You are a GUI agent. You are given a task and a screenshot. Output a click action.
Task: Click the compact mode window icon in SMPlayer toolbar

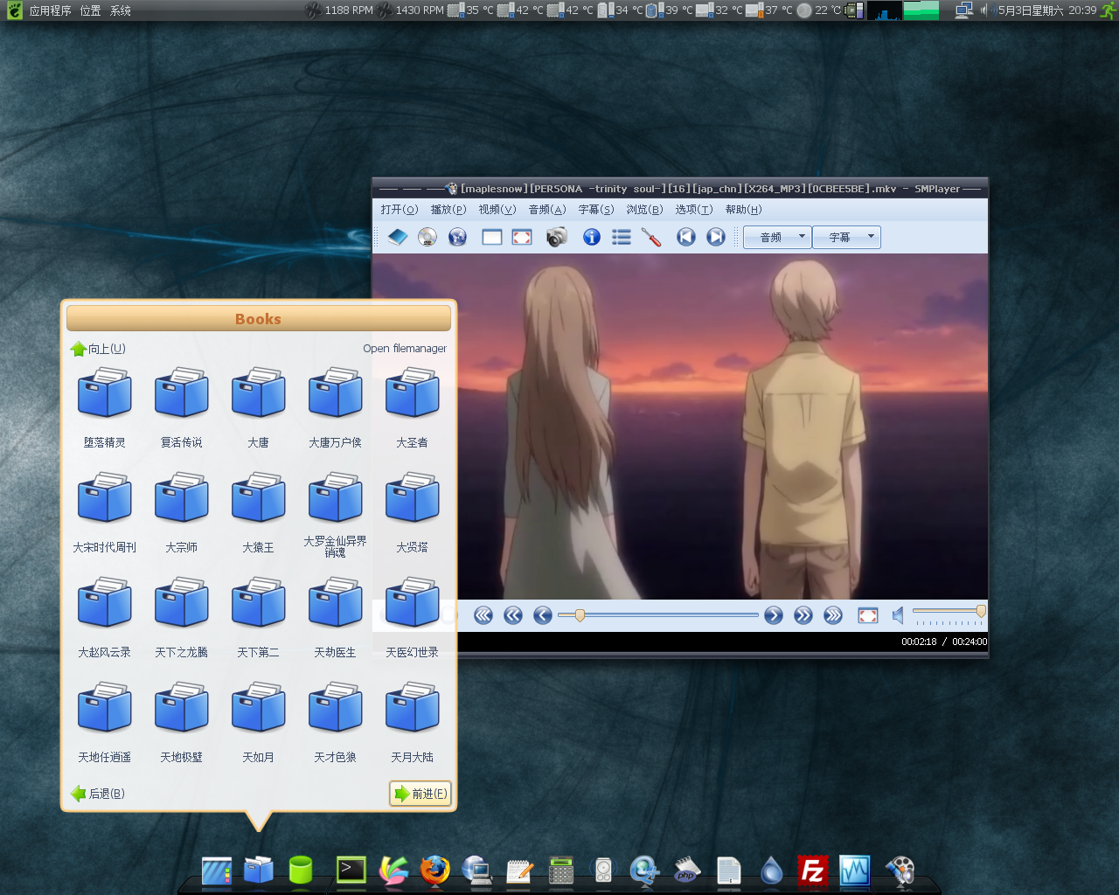pyautogui.click(x=492, y=237)
